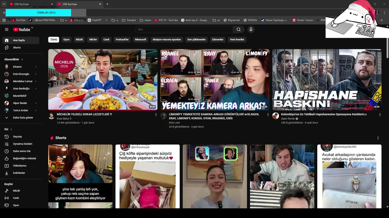Select the Minecraft filter chip
The width and height of the screenshot is (389, 218).
tap(140, 39)
